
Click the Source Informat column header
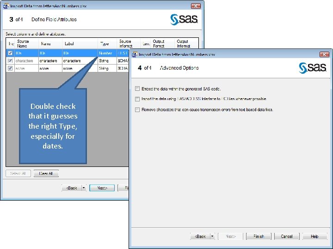point(129,44)
